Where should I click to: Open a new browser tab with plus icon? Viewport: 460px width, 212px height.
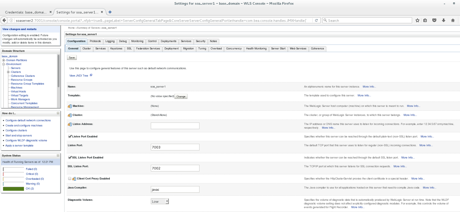pos(110,12)
